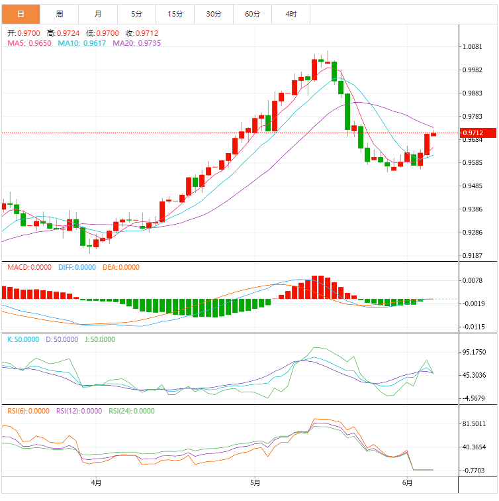Click the K:50.0000 stochastic label
499x501 pixels.
[x=23, y=339]
